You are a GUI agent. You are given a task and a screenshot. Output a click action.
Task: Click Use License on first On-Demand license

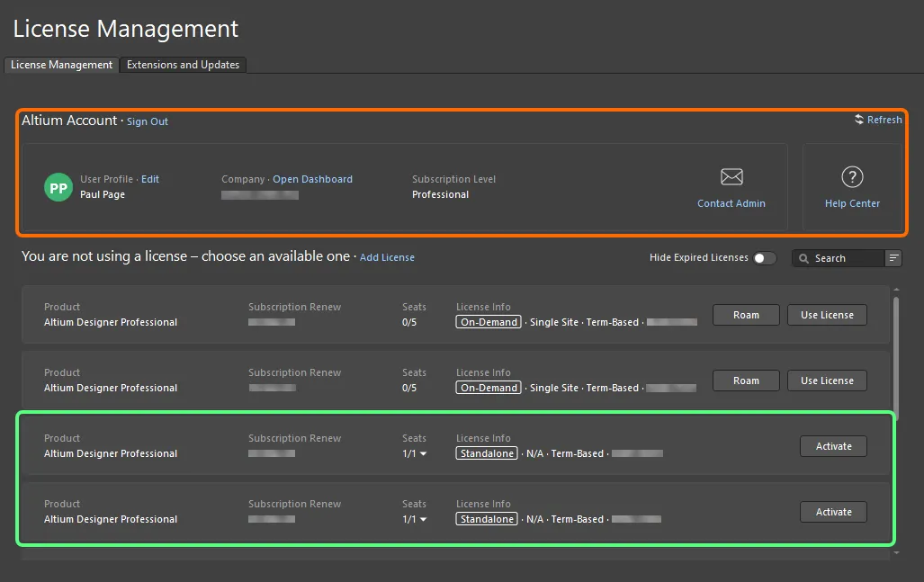coord(828,315)
